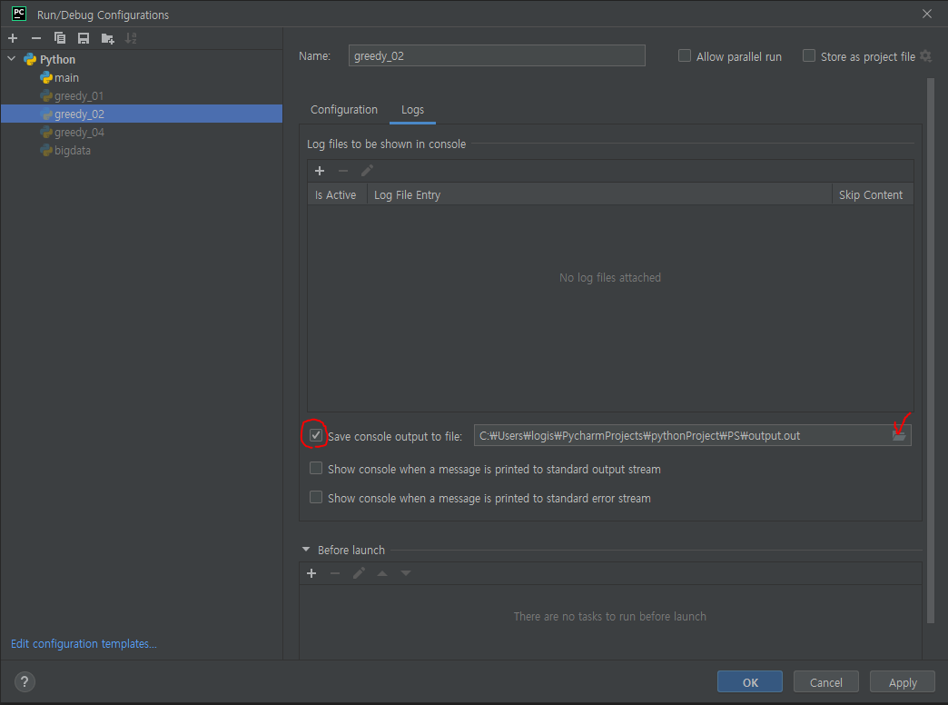Remove selected configuration with minus icon

[36, 39]
